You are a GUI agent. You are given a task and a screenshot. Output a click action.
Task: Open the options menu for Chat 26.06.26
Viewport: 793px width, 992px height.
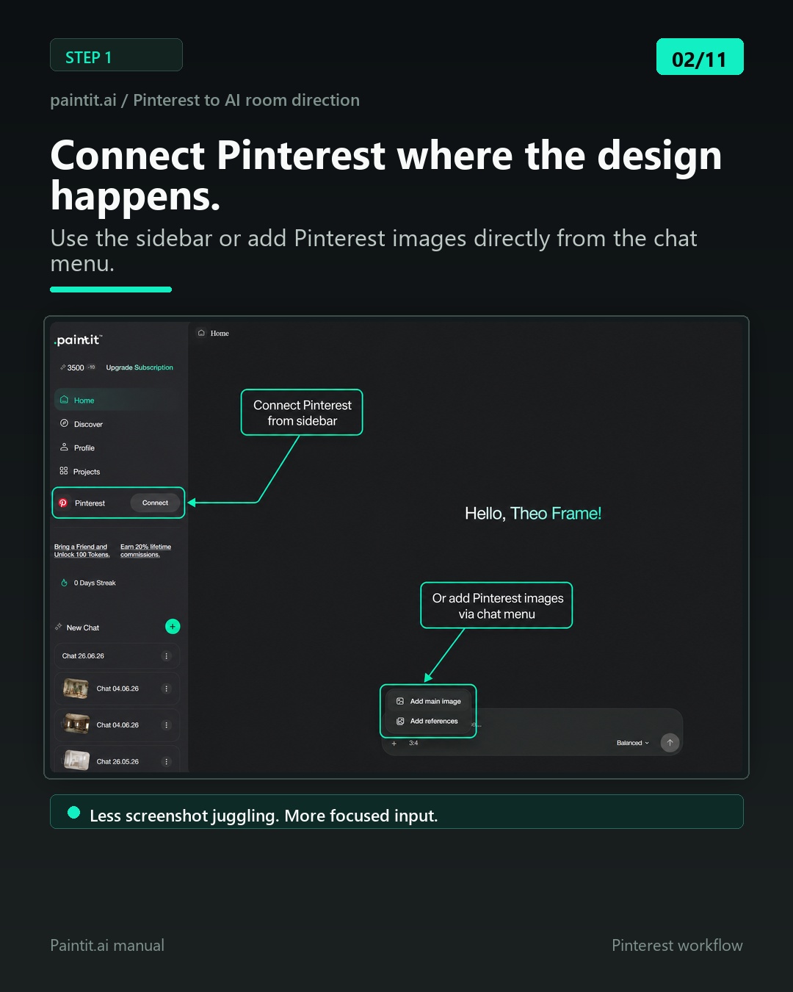click(x=167, y=655)
